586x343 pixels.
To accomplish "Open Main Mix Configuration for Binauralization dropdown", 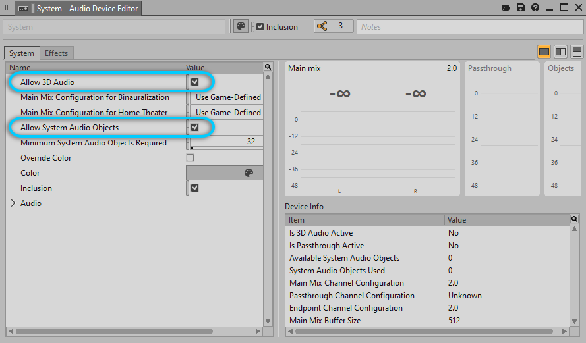I will coord(227,97).
